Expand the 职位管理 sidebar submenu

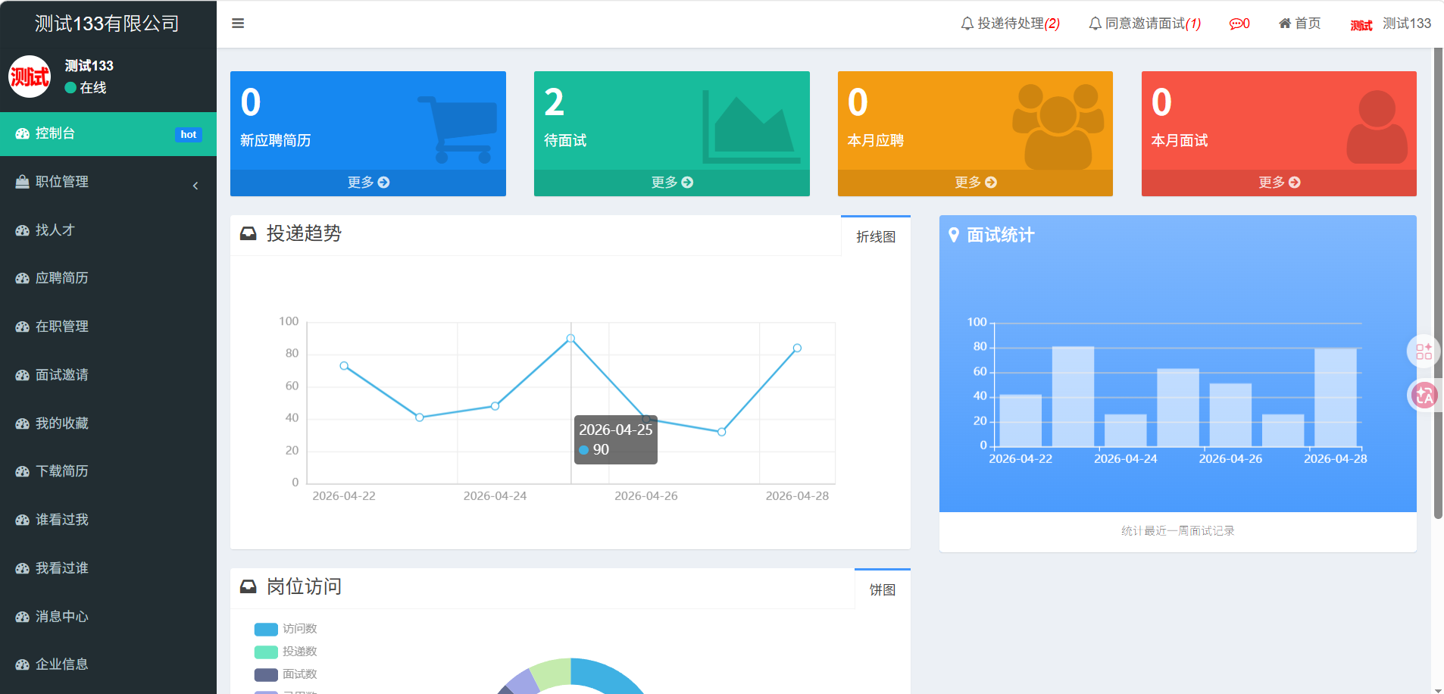click(x=108, y=182)
